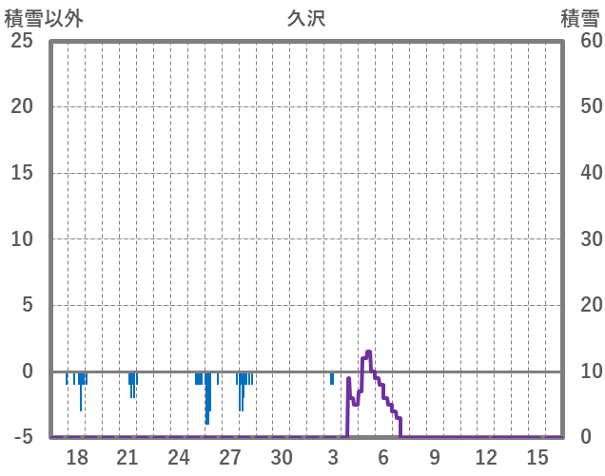Click the blue bar cluster near date 27-28
This screenshot has width=605, height=476.
tap(243, 385)
